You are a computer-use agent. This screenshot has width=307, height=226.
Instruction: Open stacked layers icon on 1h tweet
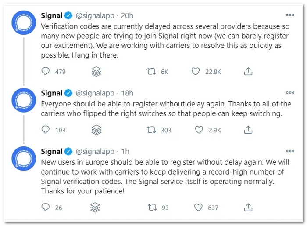click(96, 208)
